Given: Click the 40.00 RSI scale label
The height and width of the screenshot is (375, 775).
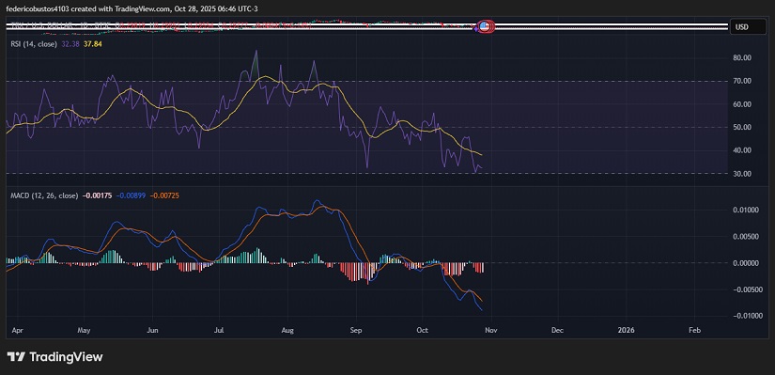Looking at the screenshot, I should point(742,150).
